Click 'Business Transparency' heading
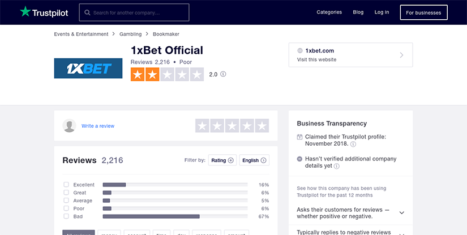467x235 pixels. [332, 124]
